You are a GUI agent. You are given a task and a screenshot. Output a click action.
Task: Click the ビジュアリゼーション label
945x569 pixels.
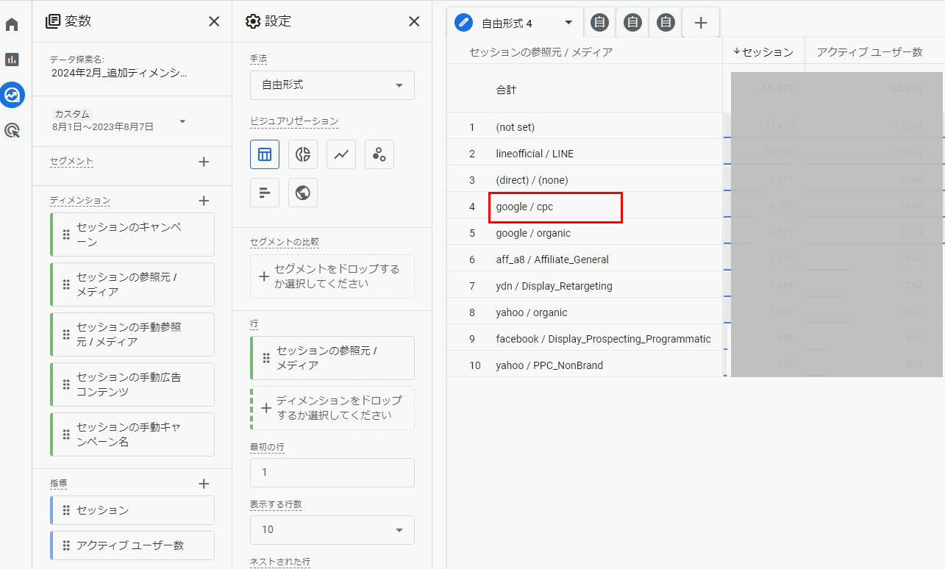294,121
